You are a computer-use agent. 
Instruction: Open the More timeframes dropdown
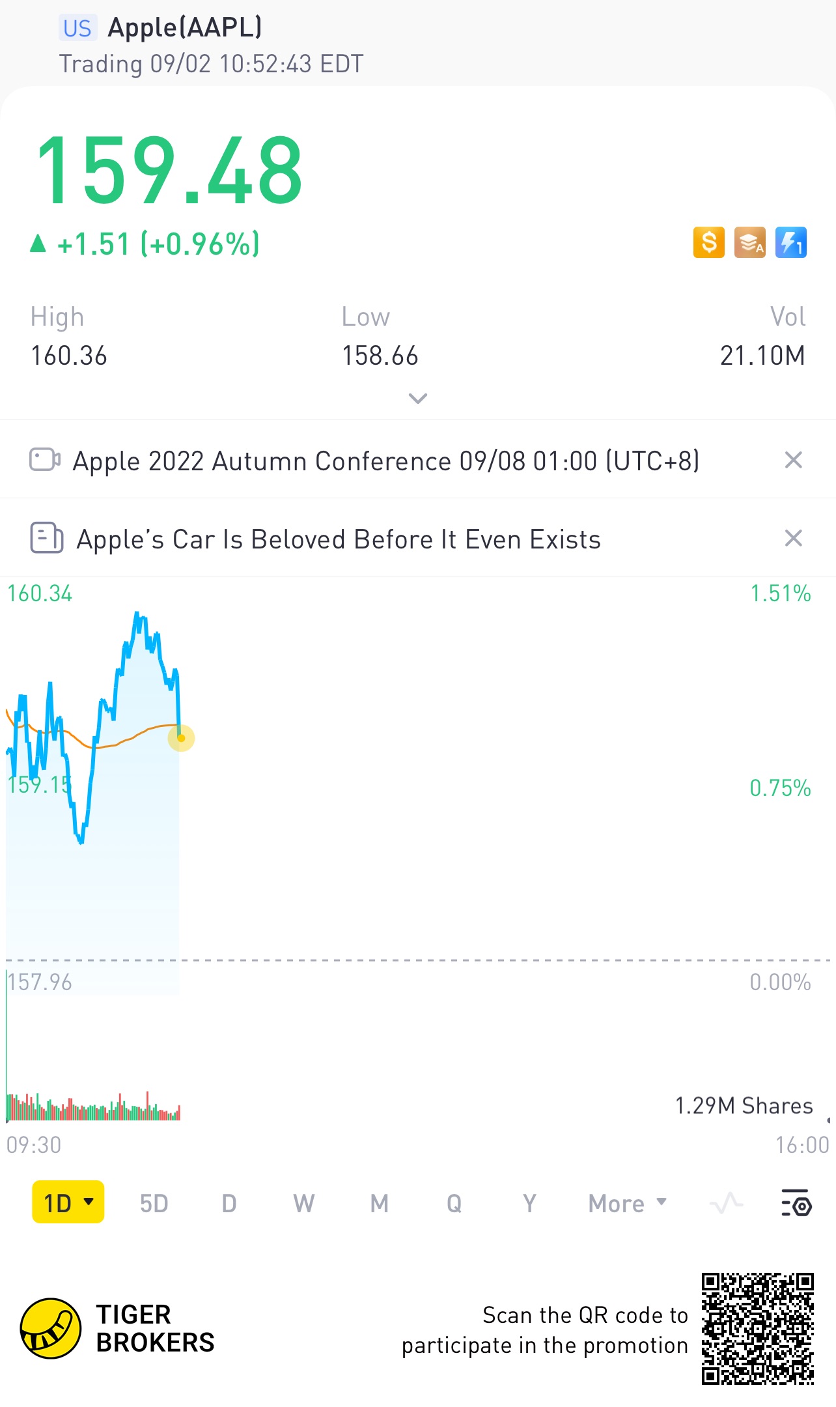pos(628,1203)
